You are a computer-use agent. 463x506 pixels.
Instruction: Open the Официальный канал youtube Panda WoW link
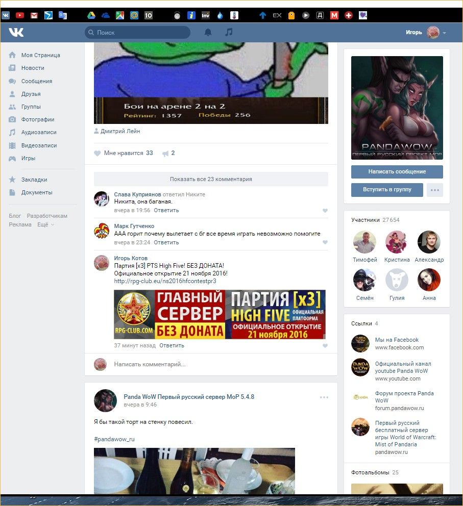click(x=403, y=368)
